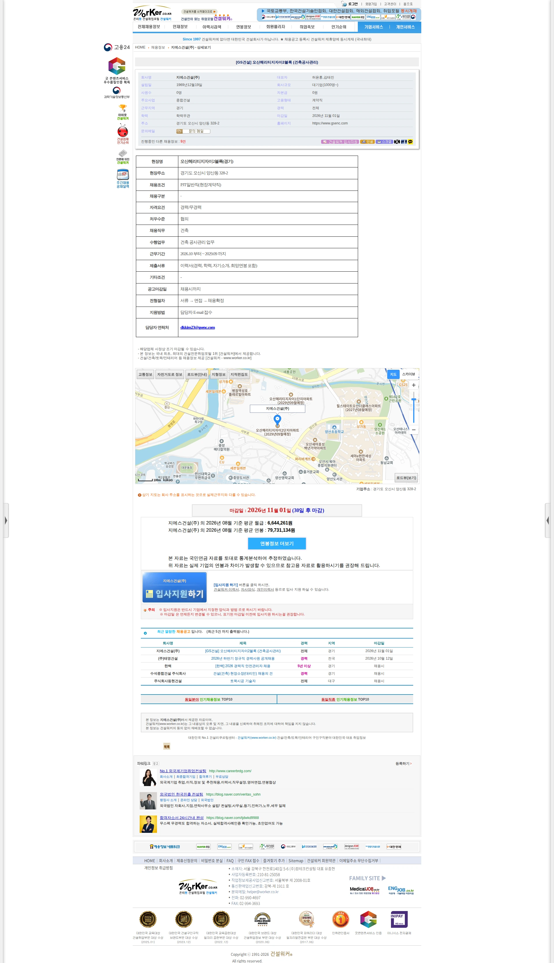Share the posting on X (Twitter)
The height and width of the screenshot is (963, 554).
pos(397,142)
